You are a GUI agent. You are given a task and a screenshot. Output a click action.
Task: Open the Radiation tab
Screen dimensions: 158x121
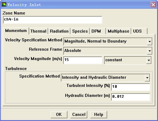point(59,31)
